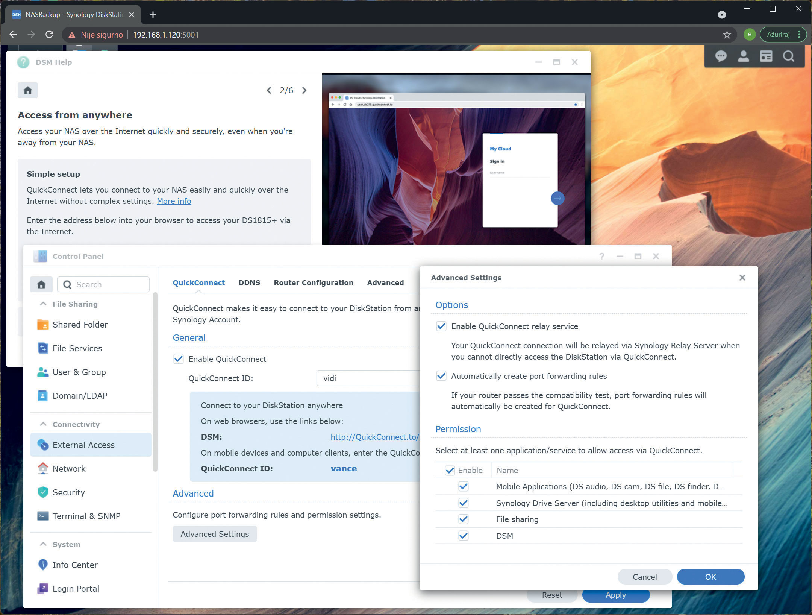Click the DSM user account icon

click(743, 56)
